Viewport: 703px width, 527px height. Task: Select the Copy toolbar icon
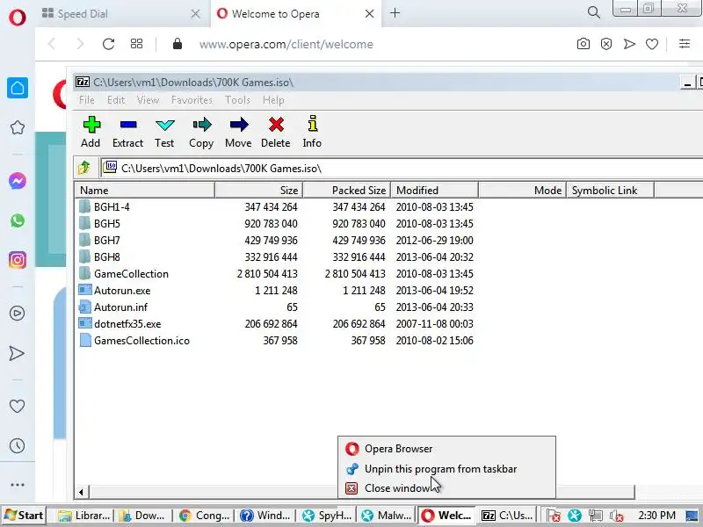[x=201, y=132]
